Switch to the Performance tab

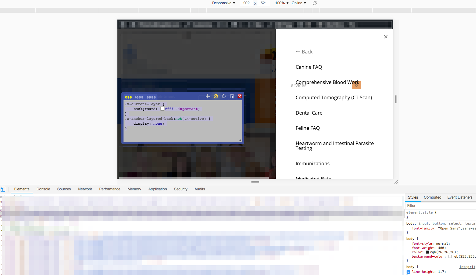point(110,189)
